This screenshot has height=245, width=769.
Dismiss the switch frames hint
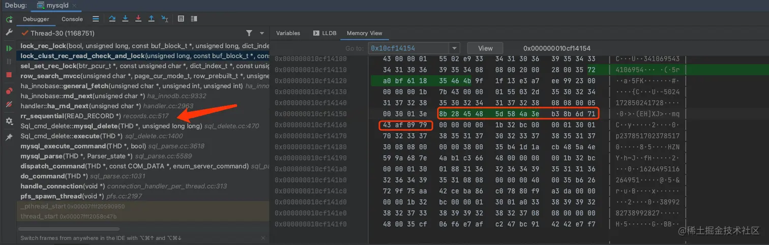(263, 238)
